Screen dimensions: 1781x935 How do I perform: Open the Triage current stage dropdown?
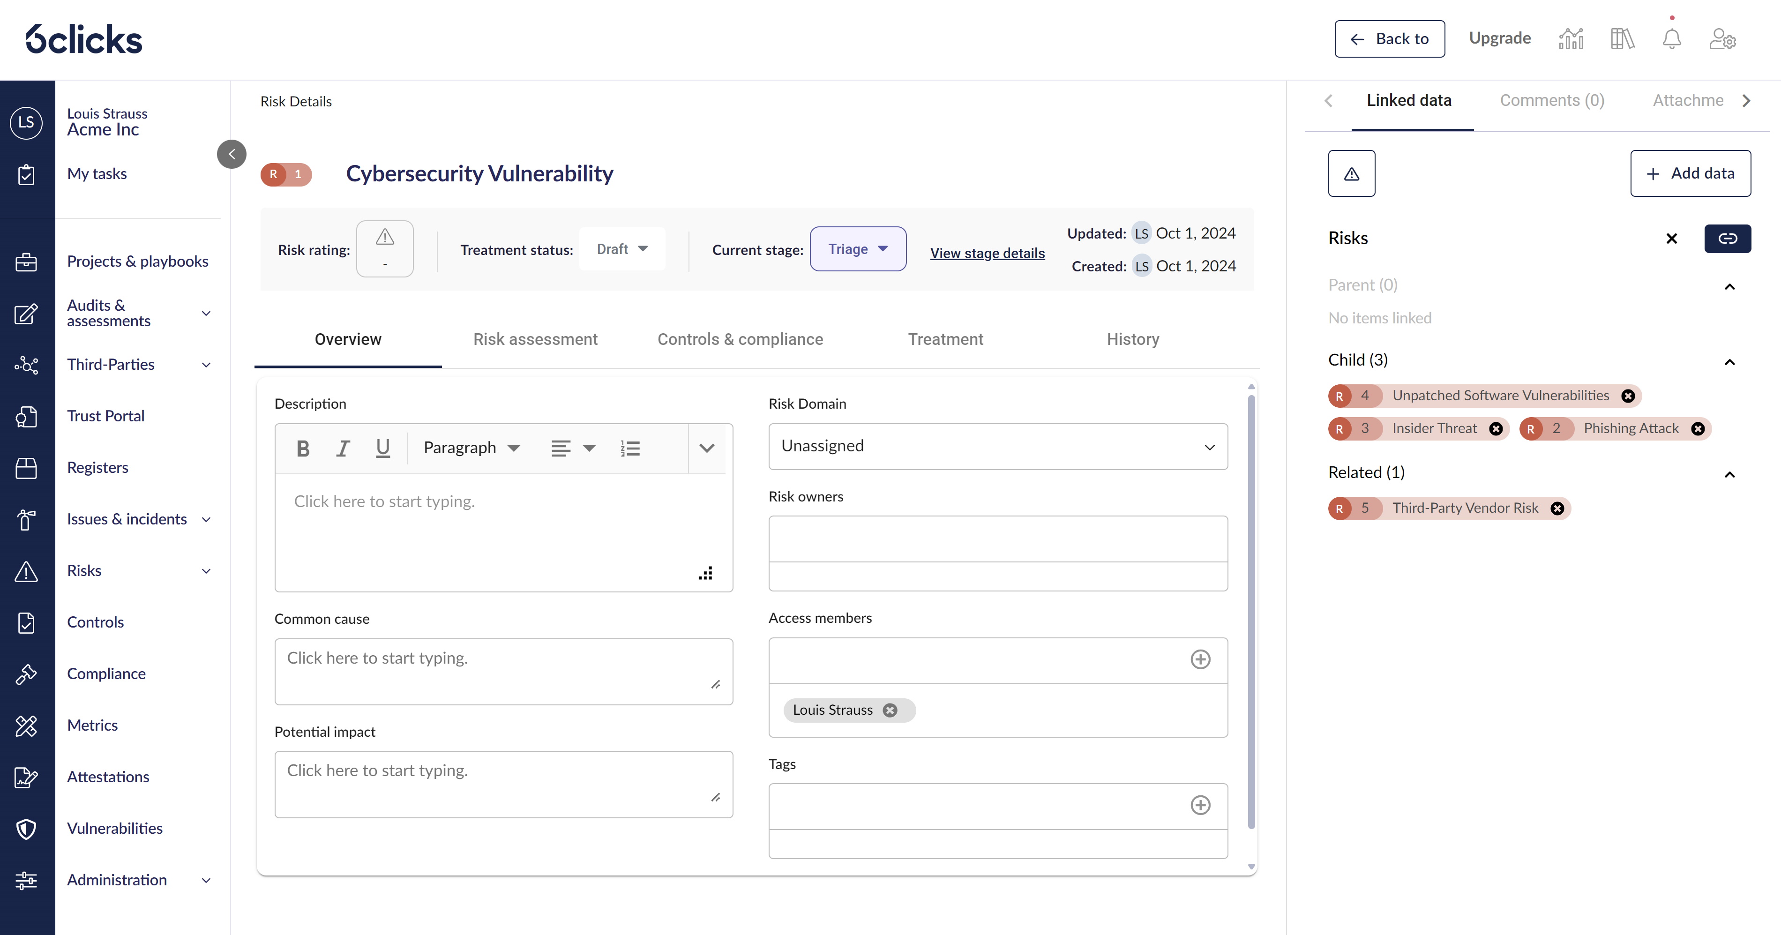coord(857,249)
